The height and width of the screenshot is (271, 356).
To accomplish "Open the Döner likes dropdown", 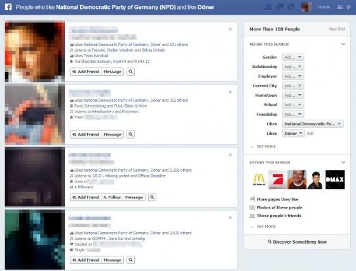I will click(x=293, y=134).
